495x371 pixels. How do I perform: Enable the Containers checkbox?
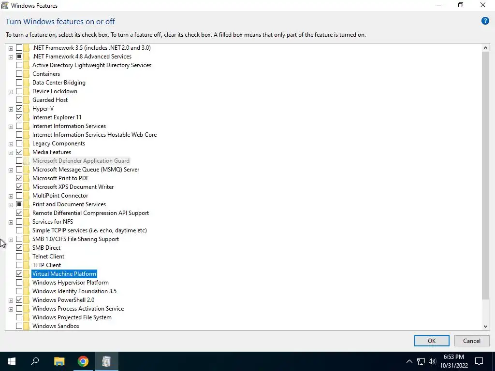(x=19, y=74)
